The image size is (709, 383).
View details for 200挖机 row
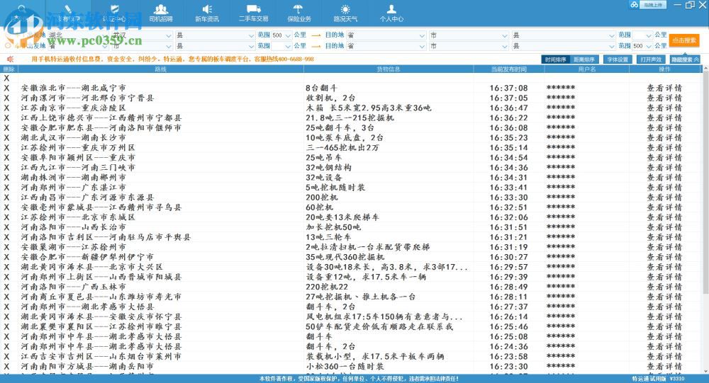pyautogui.click(x=664, y=198)
